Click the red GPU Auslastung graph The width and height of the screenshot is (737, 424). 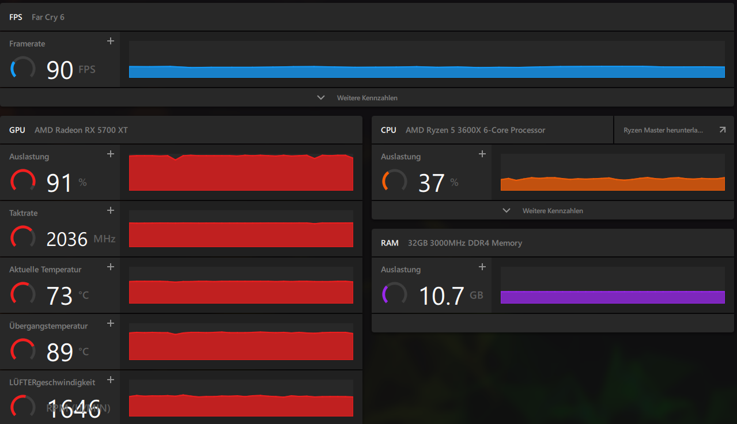click(x=241, y=172)
